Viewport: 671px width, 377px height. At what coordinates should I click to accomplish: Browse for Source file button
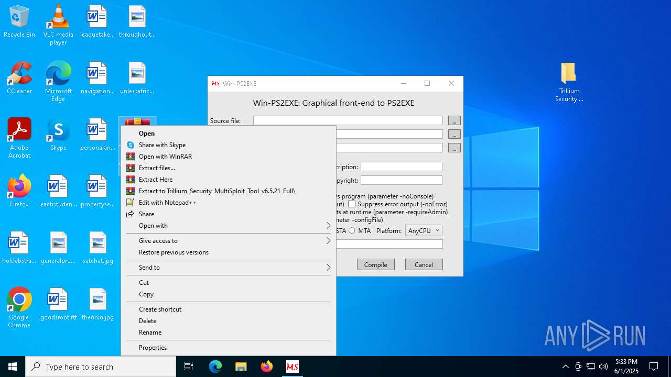click(x=454, y=121)
